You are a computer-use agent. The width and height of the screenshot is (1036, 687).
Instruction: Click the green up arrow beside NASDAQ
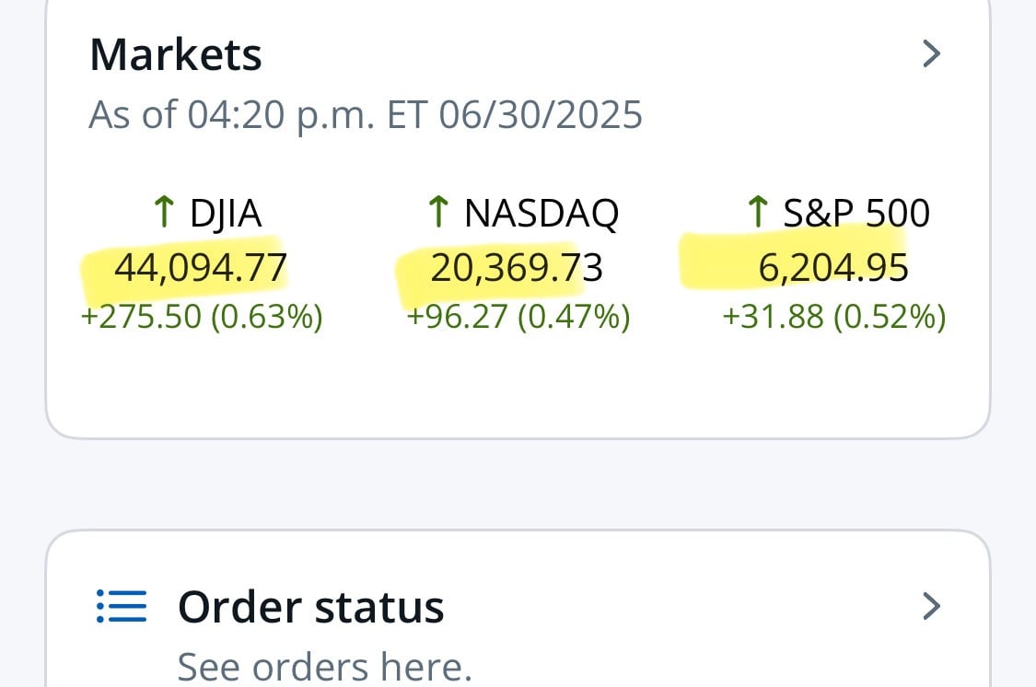point(437,213)
